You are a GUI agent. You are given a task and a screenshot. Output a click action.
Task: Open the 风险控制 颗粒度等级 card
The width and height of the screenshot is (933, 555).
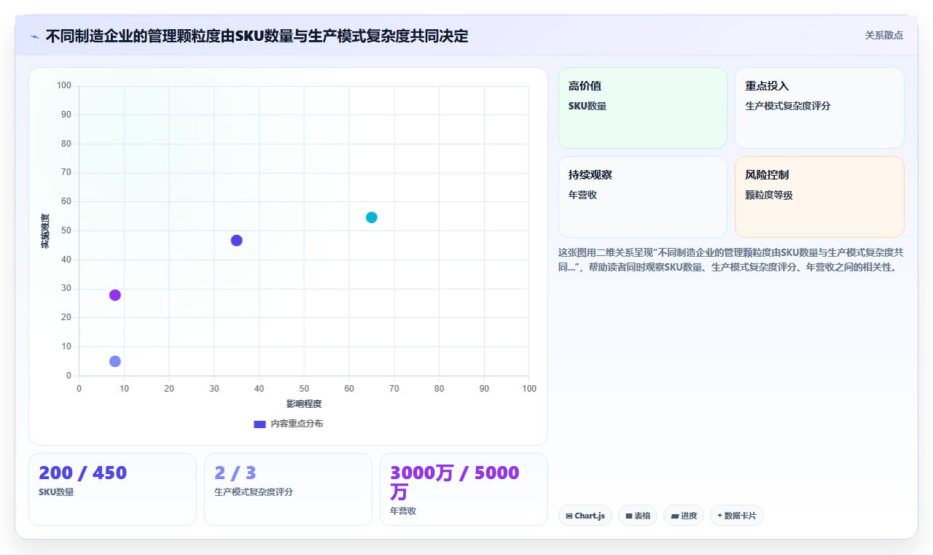pyautogui.click(x=819, y=197)
